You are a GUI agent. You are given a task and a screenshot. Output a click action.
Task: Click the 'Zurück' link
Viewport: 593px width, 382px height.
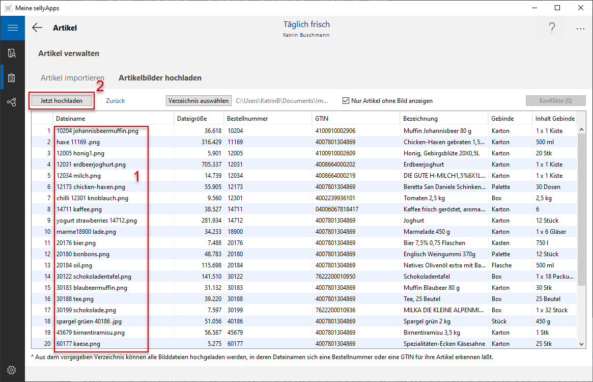[x=115, y=101]
